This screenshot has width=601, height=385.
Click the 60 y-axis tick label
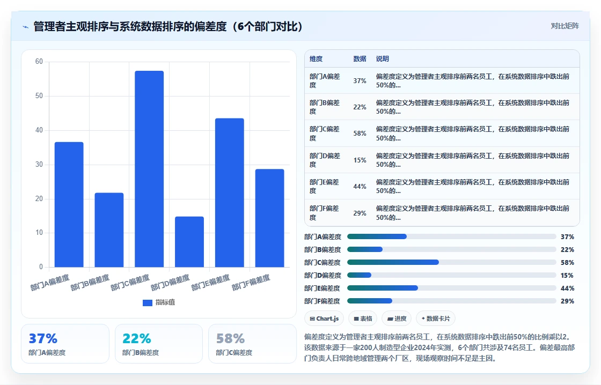coord(39,62)
